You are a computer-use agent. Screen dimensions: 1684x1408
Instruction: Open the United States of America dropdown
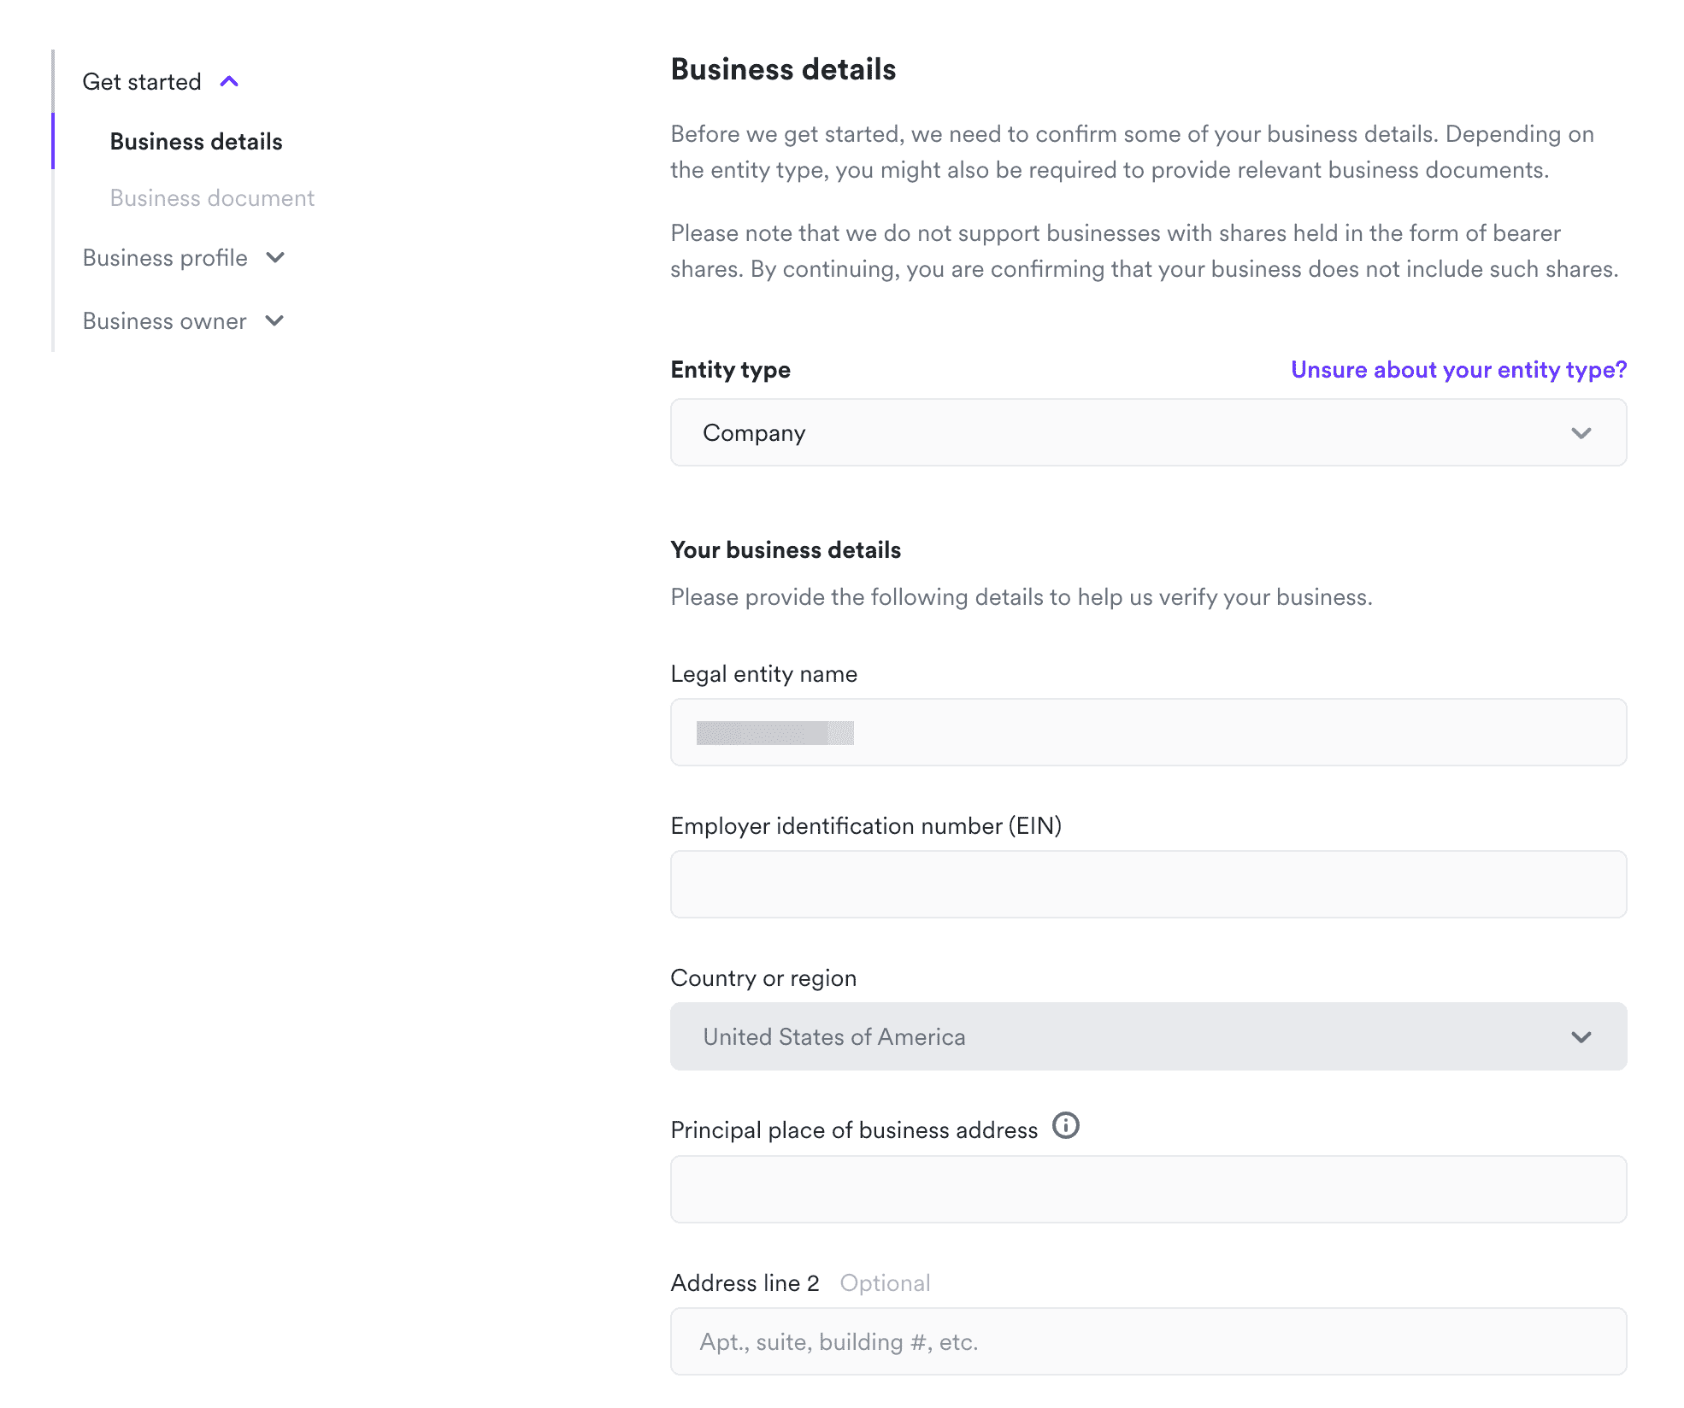(1147, 1036)
